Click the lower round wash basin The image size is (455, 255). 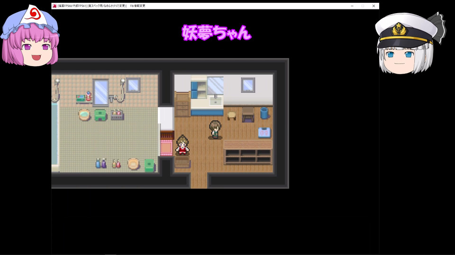[x=134, y=164]
